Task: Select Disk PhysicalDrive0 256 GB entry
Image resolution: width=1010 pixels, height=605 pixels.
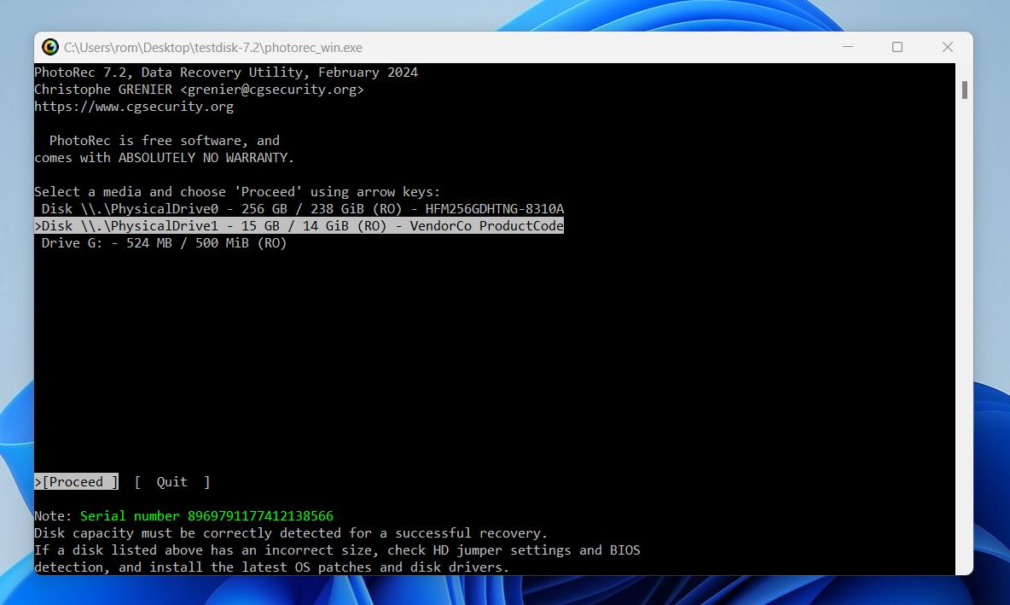Action: [x=303, y=209]
